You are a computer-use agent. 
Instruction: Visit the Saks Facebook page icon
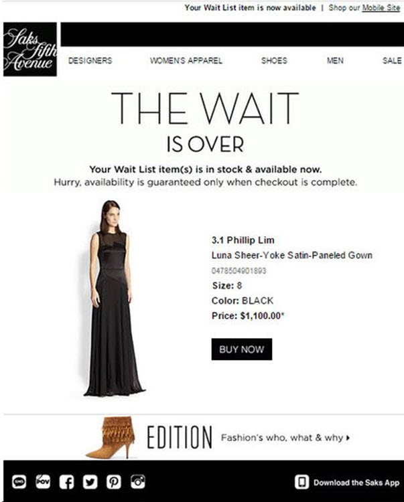66,482
